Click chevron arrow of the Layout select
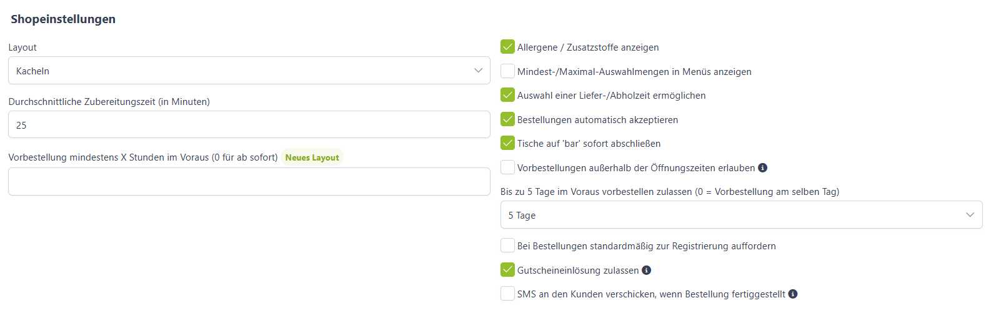This screenshot has width=991, height=323. pyautogui.click(x=479, y=71)
